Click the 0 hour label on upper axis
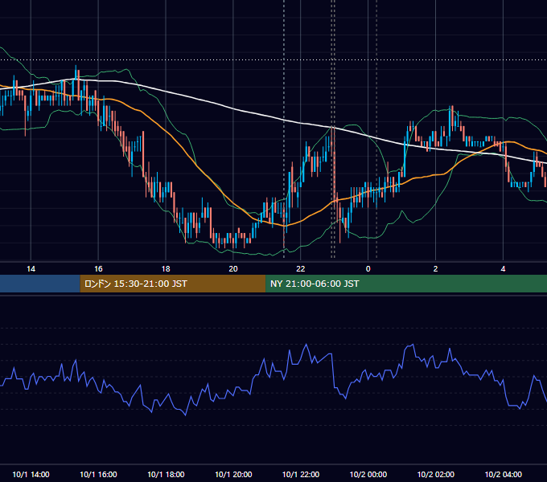 tap(368, 269)
